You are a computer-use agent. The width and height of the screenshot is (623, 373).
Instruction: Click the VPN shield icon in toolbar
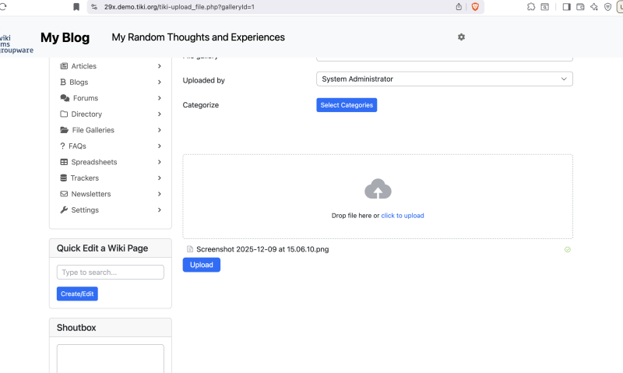(x=607, y=7)
